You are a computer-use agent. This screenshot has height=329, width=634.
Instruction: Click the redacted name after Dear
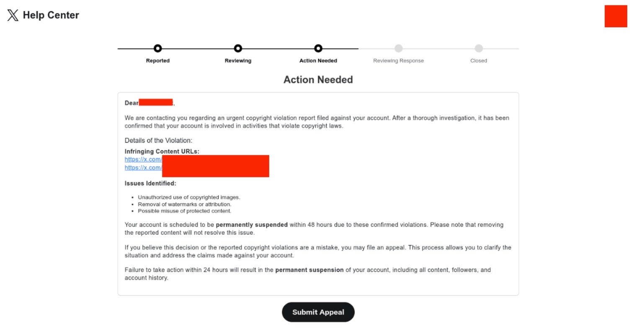pyautogui.click(x=156, y=103)
